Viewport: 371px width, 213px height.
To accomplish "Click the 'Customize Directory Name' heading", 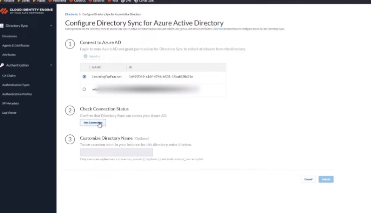I will click(x=106, y=138).
